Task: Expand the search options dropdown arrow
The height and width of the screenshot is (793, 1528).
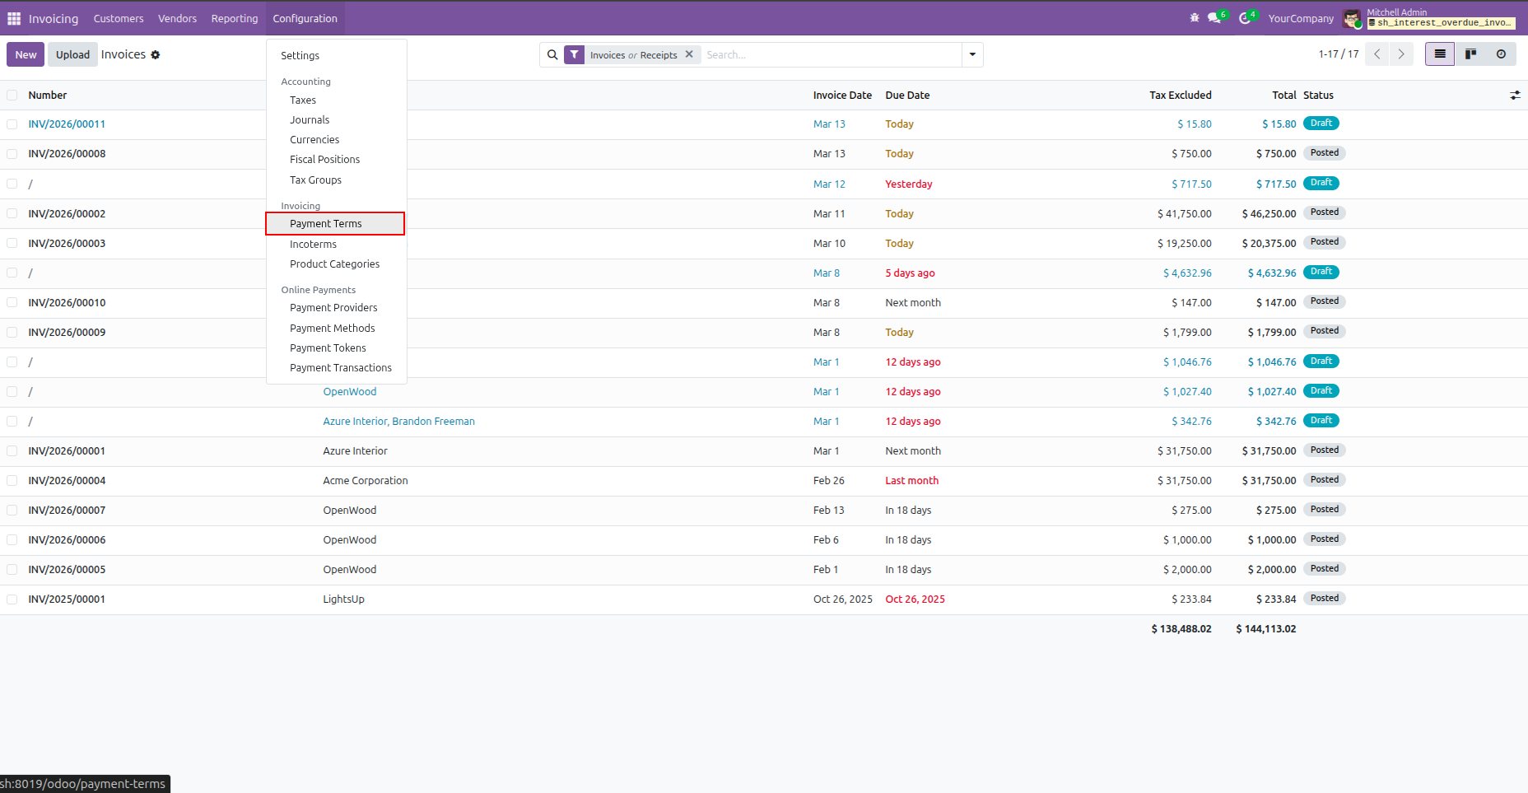Action: pyautogui.click(x=972, y=54)
